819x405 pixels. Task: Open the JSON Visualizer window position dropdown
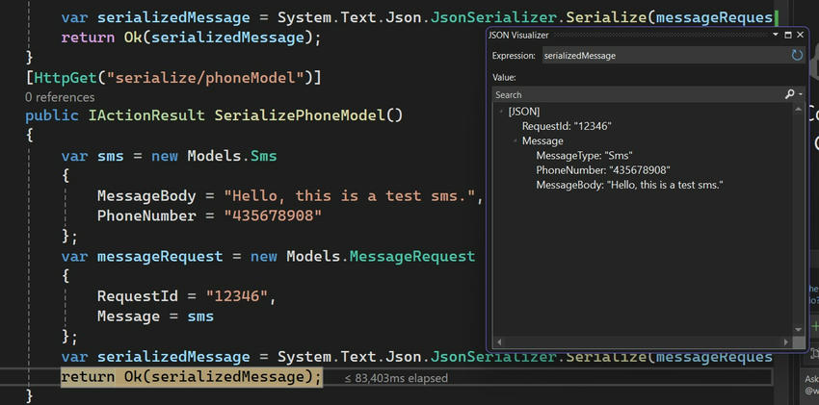776,35
